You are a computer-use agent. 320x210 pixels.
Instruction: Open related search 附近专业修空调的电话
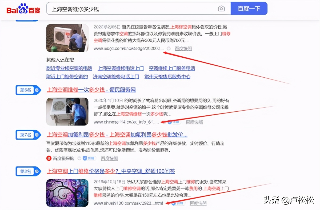pyautogui.click(x=69, y=68)
